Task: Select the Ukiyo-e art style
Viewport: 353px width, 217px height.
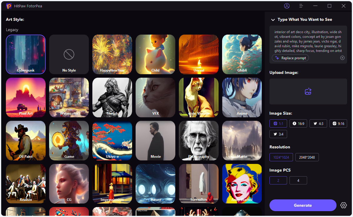Action: click(x=112, y=140)
